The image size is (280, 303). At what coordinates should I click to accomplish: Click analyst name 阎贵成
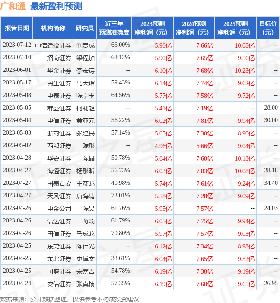pyautogui.click(x=86, y=45)
